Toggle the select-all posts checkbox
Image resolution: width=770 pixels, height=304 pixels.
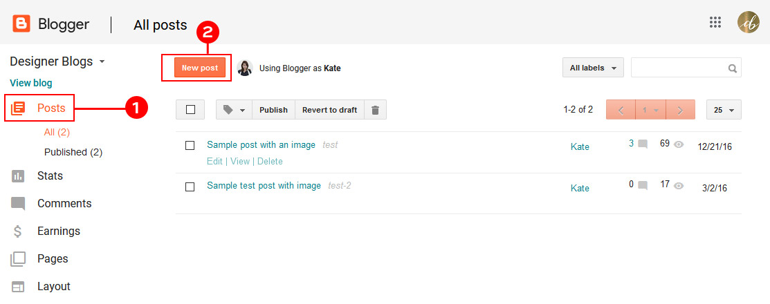tap(190, 110)
